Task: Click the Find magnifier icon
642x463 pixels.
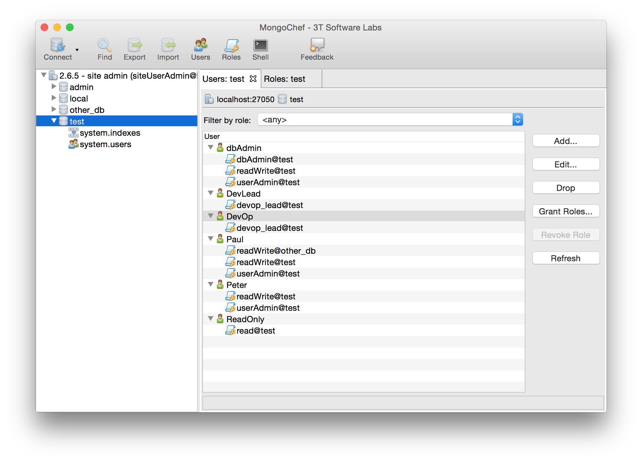Action: [104, 45]
